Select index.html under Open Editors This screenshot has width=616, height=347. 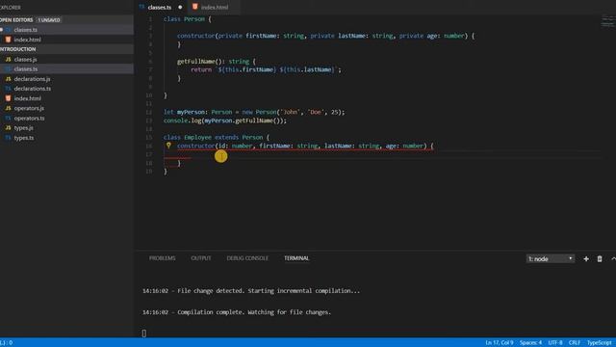tap(27, 40)
